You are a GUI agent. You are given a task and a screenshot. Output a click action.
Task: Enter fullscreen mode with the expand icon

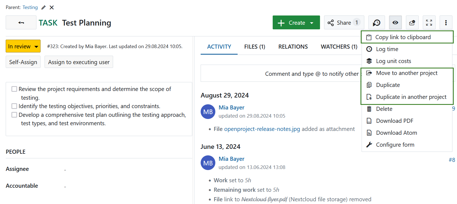429,23
